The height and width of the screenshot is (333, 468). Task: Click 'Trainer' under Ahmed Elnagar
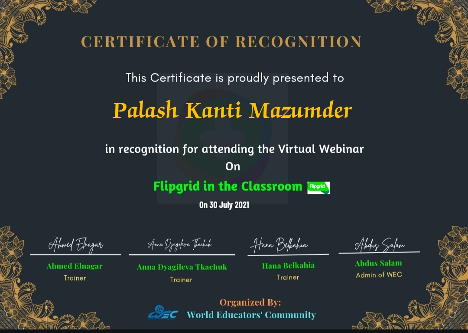click(x=75, y=278)
